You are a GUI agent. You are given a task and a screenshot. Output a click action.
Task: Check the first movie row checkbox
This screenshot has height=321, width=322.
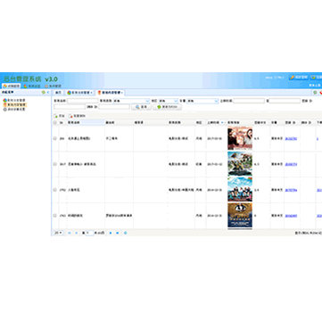coord(54,138)
